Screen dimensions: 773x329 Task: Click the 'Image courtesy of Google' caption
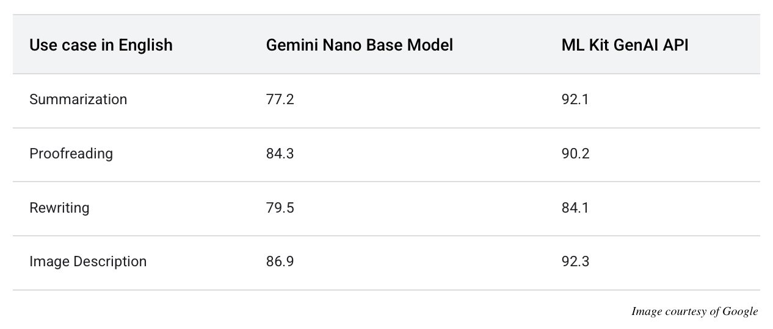coord(694,312)
